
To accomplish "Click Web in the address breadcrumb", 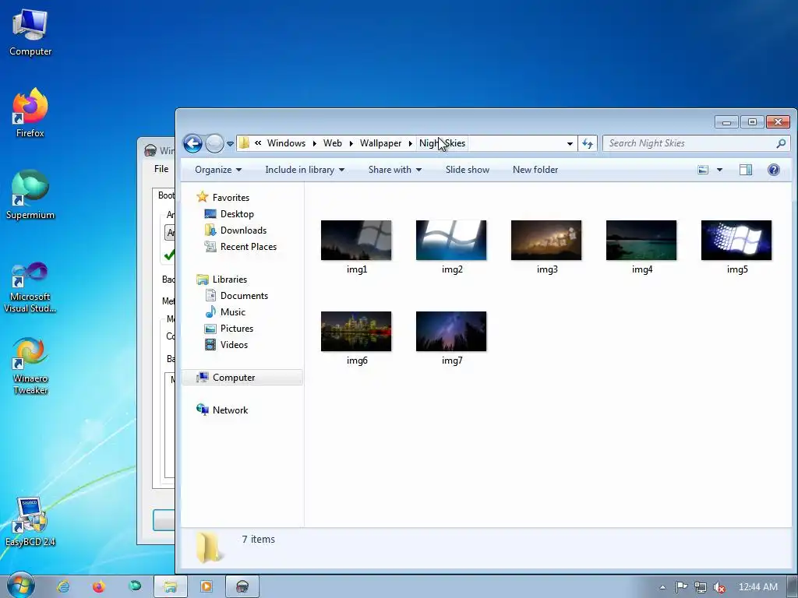I will [x=332, y=143].
